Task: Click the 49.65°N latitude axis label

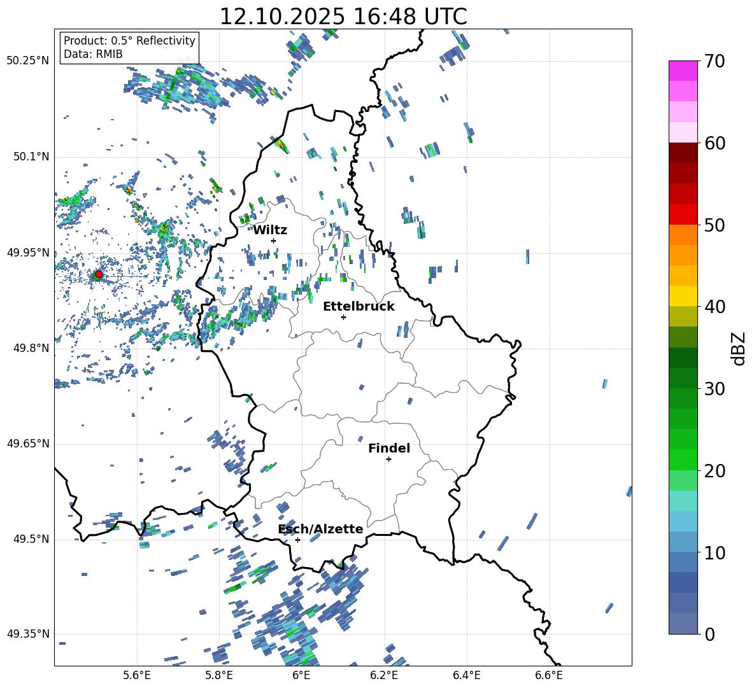Action: click(28, 444)
